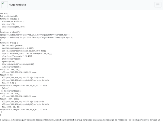Click the noapropis.mp3 URL in the code

click(x=46, y=38)
